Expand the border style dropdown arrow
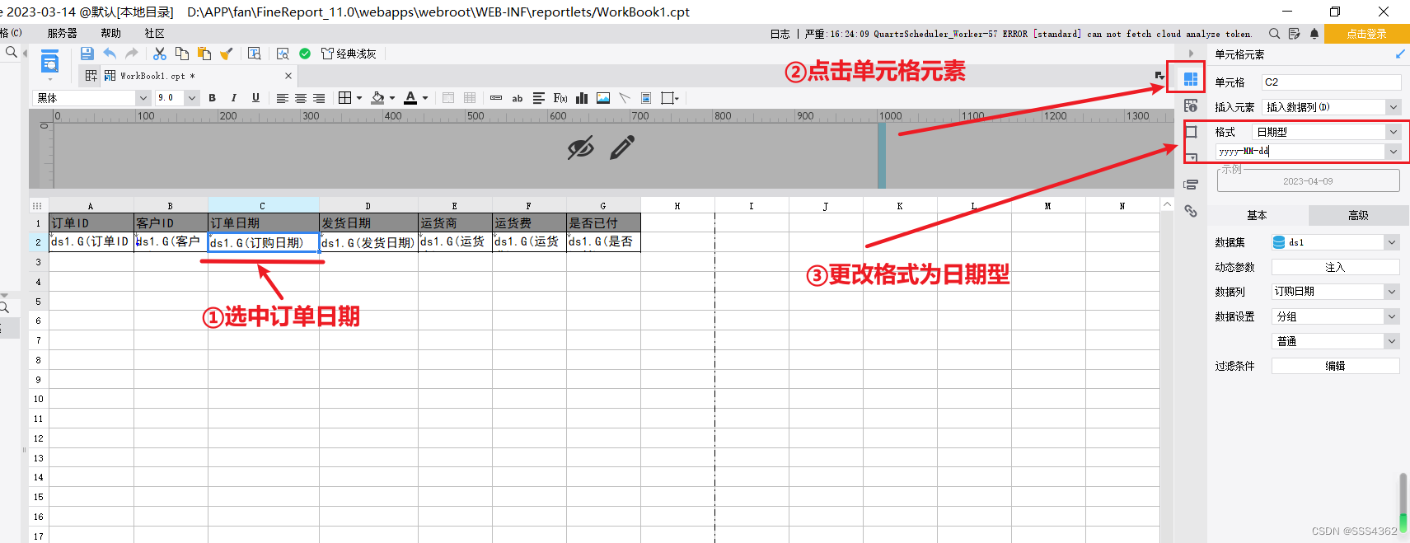 coord(359,98)
